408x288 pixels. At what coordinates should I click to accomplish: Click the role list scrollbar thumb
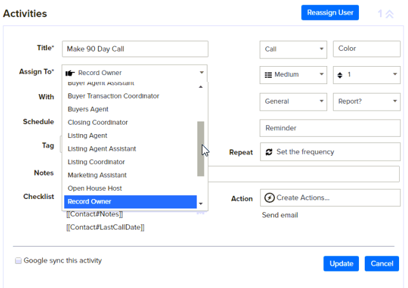coord(201,149)
